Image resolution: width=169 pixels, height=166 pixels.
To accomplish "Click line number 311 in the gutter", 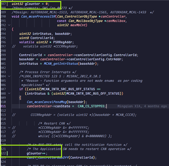I will coord(3,106).
